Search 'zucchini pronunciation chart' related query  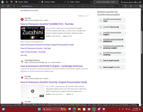click(112, 20)
